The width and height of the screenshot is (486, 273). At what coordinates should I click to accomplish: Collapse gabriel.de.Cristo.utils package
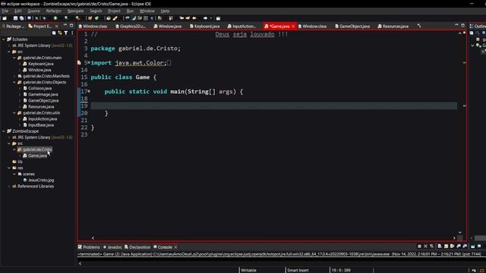(x=14, y=113)
